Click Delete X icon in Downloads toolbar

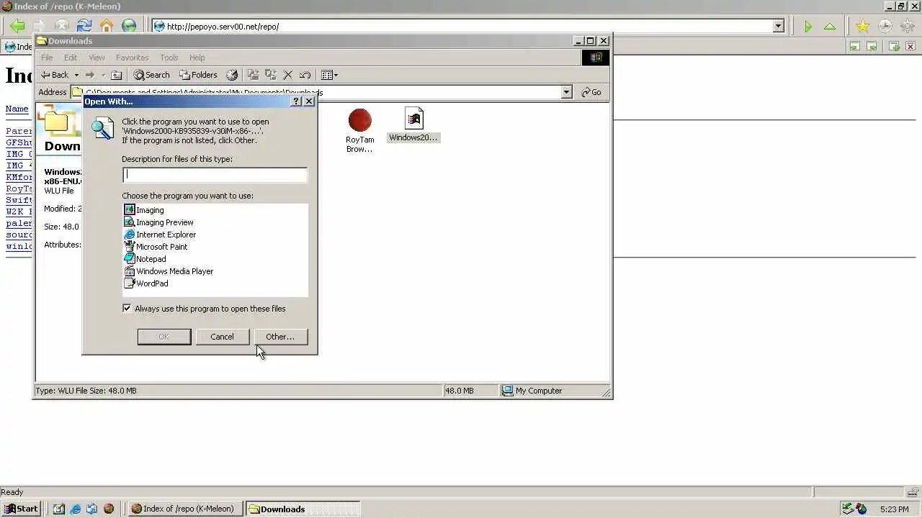click(x=287, y=75)
